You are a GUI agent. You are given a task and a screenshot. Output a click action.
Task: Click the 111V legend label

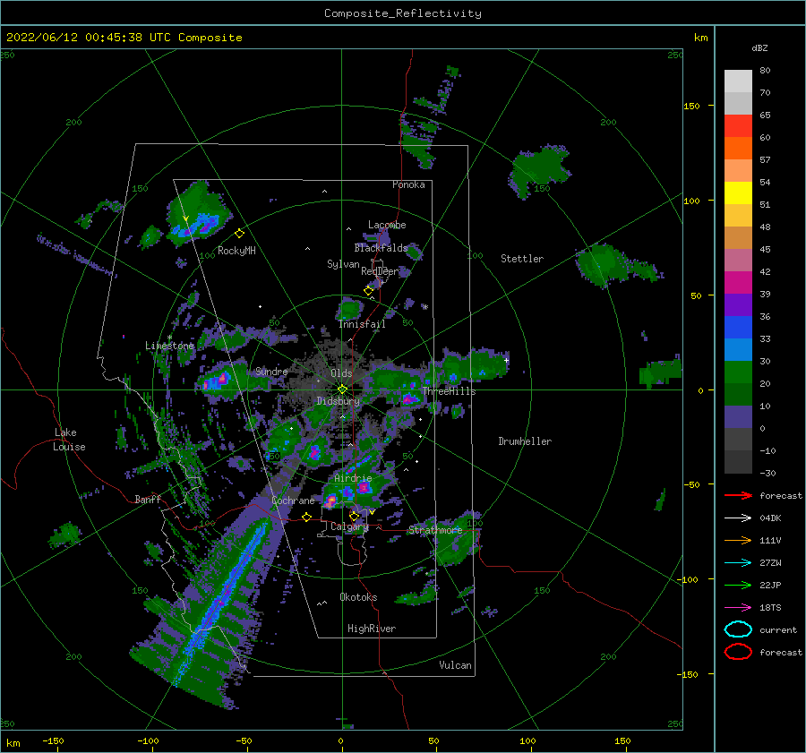[x=770, y=540]
